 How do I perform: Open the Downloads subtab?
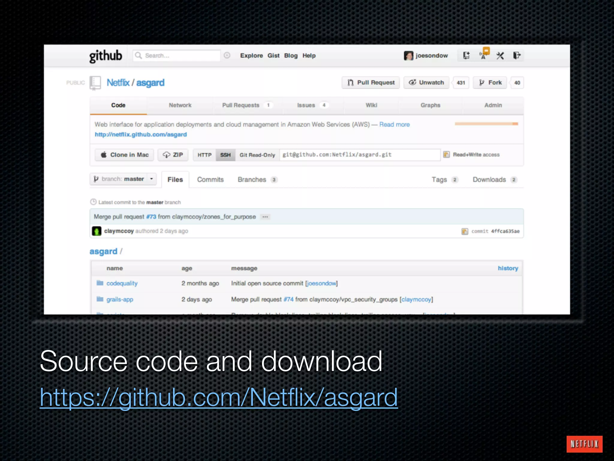[495, 179]
